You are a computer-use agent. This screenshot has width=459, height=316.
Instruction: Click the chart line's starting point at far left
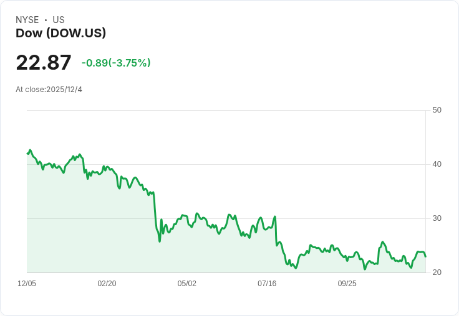27,153
